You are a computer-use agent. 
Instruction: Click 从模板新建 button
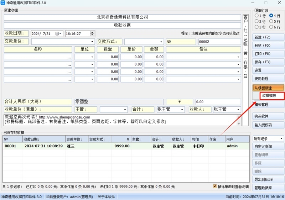point(268,88)
